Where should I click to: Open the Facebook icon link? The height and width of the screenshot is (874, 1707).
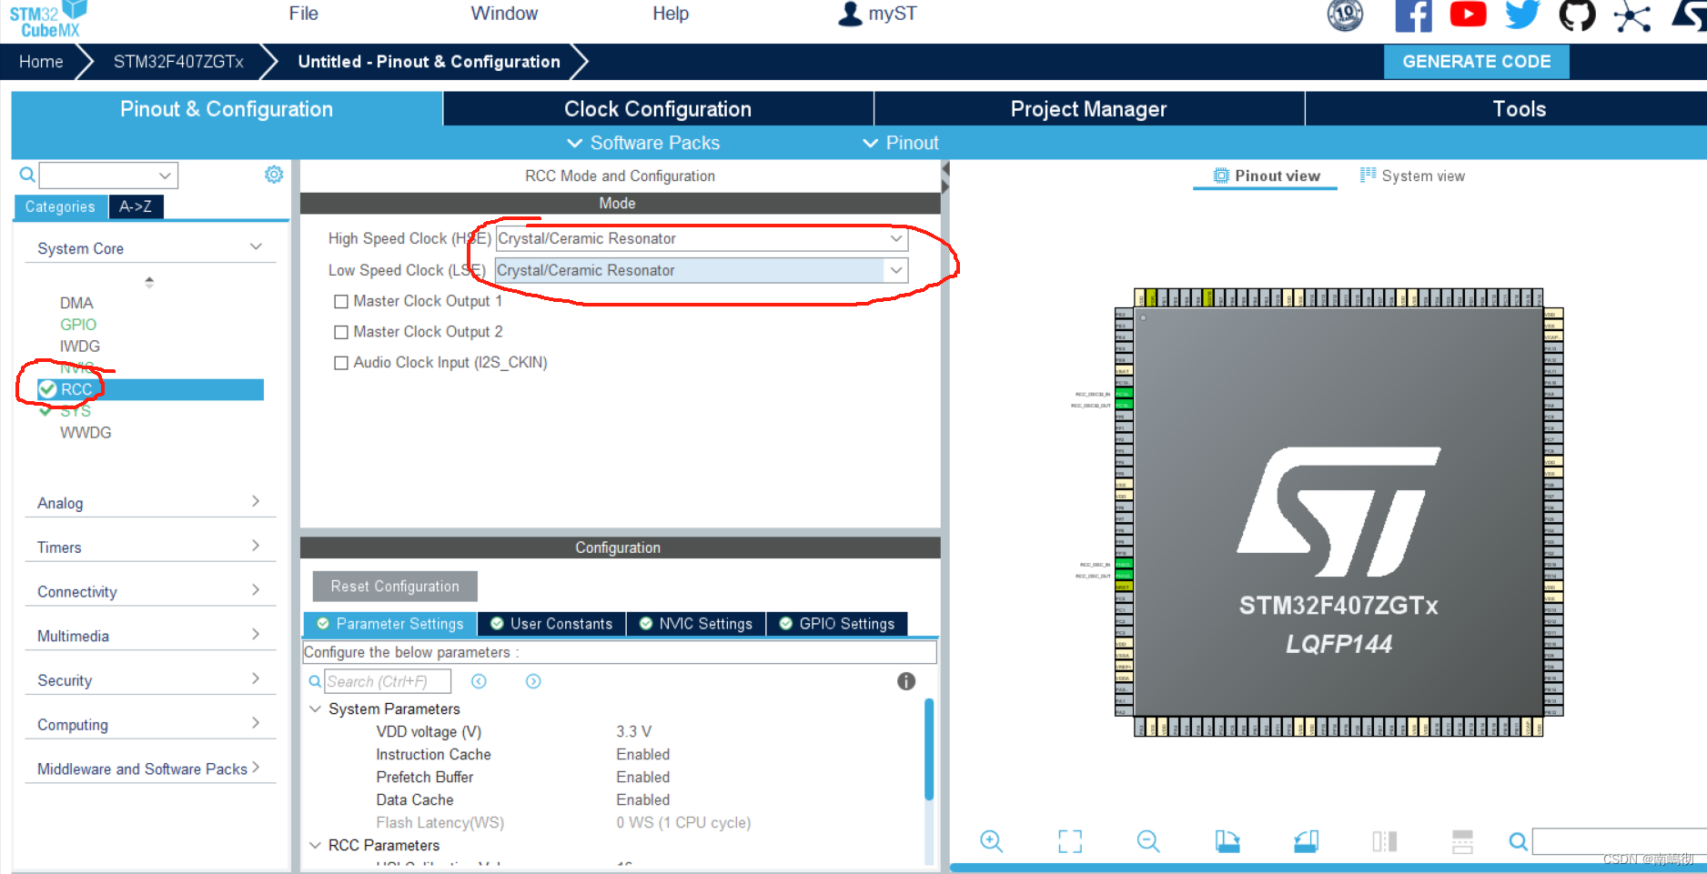click(x=1413, y=15)
